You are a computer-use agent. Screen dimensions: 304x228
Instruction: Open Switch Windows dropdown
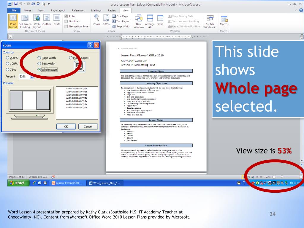click(210, 21)
